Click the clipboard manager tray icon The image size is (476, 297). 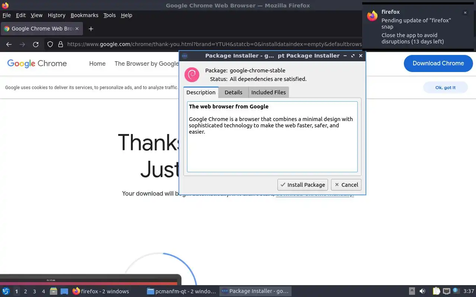(x=436, y=291)
